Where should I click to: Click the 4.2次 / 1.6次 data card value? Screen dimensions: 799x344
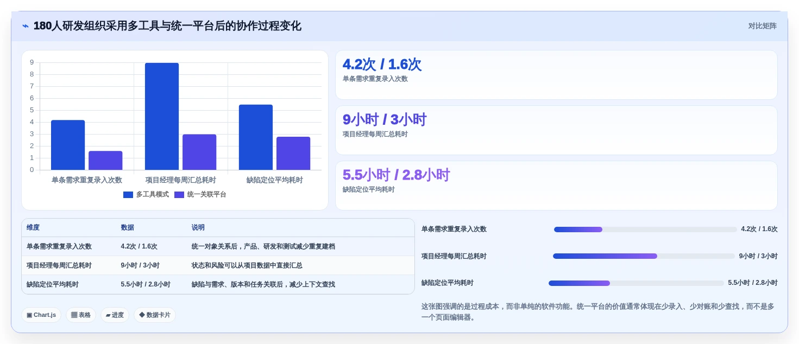[x=382, y=64]
